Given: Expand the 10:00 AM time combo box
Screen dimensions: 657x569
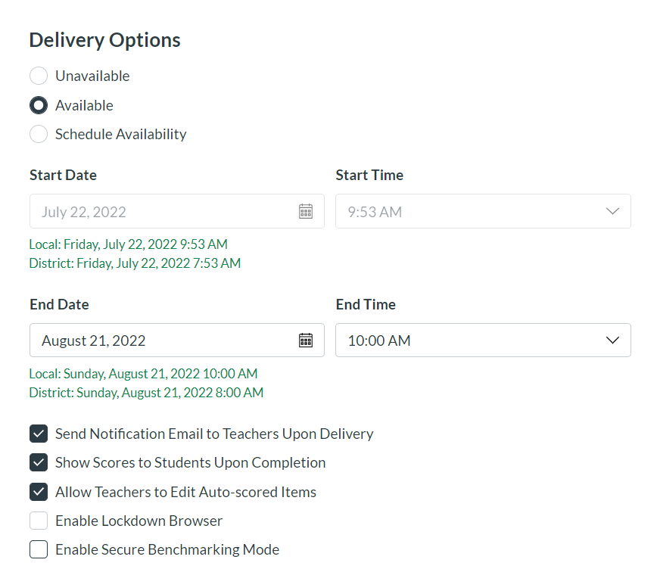Looking at the screenshot, I should [x=469, y=340].
